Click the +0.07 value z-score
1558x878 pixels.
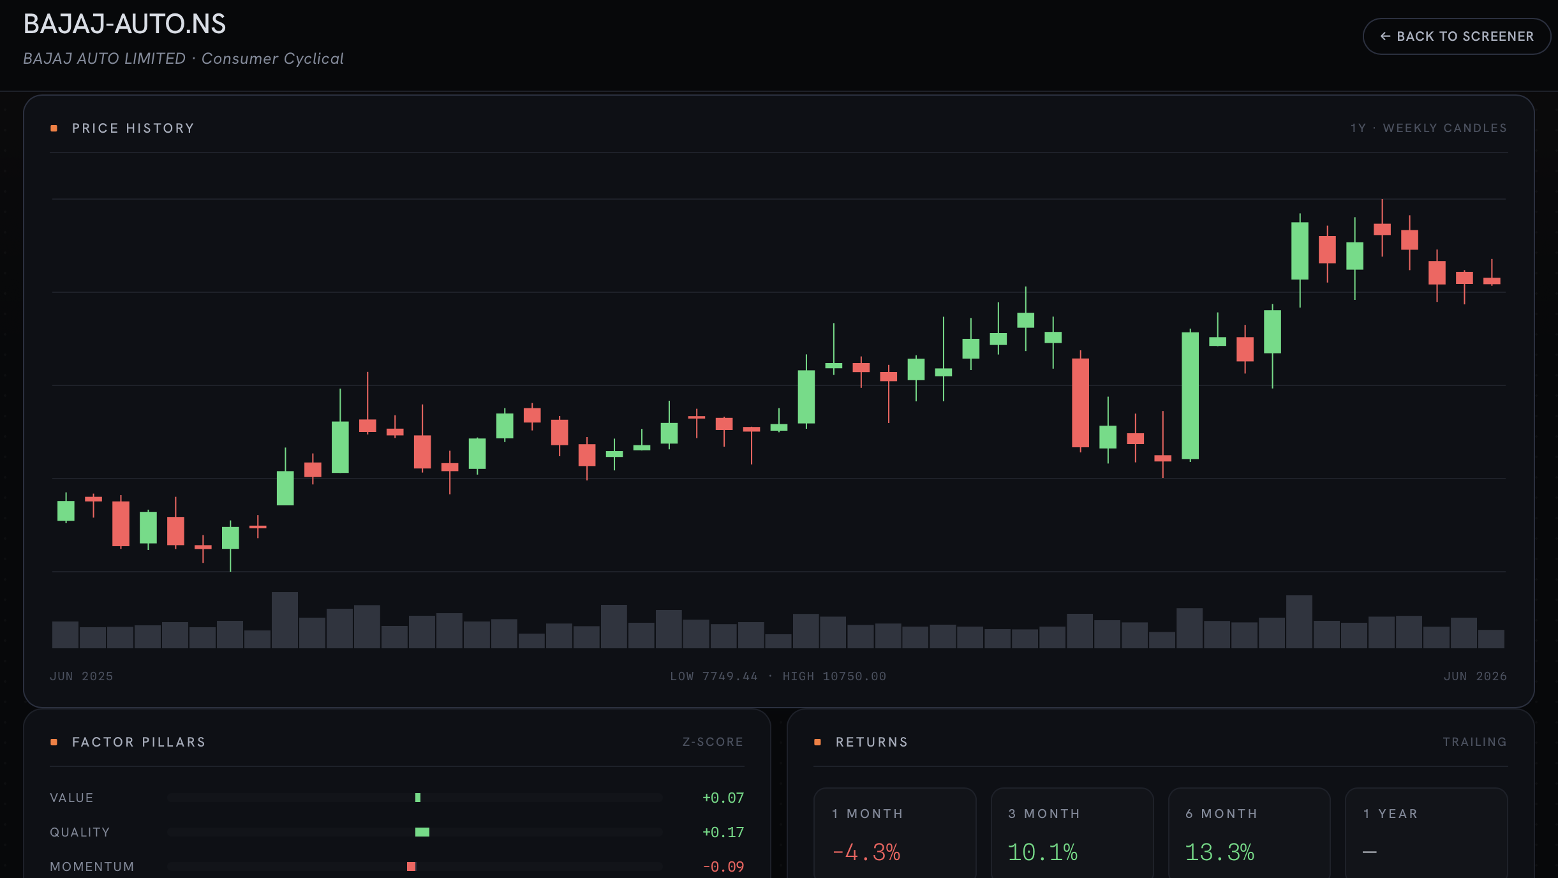[723, 798]
